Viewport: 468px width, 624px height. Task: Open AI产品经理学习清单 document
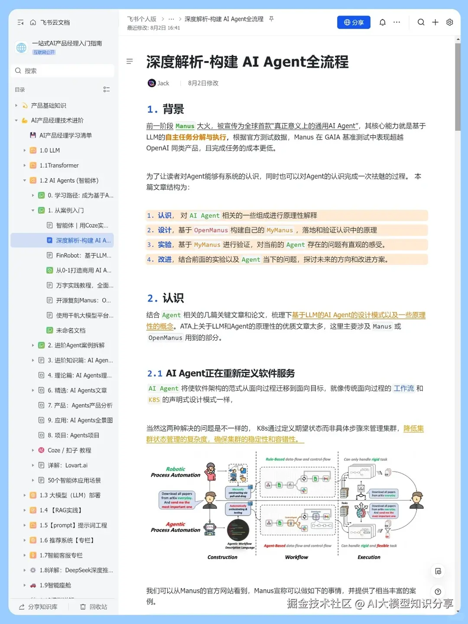(x=65, y=135)
